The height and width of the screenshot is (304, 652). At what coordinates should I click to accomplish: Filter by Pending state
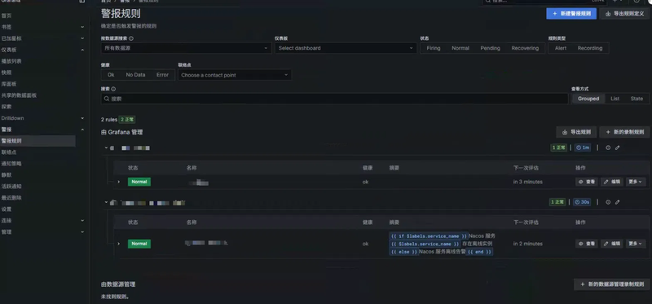coord(491,48)
